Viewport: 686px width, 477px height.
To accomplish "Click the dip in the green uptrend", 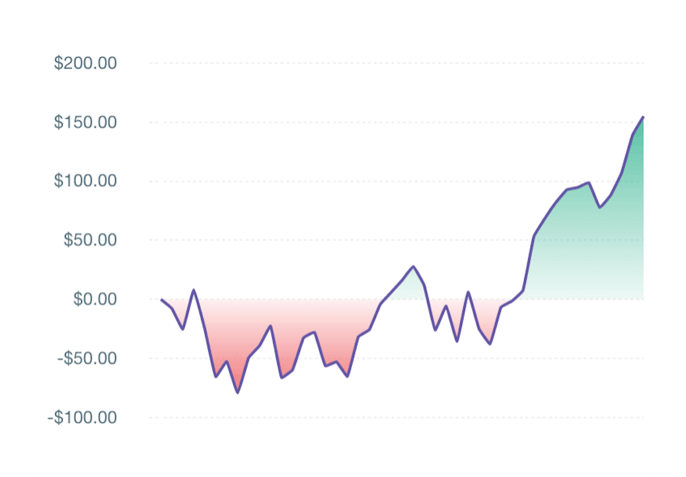I will tap(599, 207).
